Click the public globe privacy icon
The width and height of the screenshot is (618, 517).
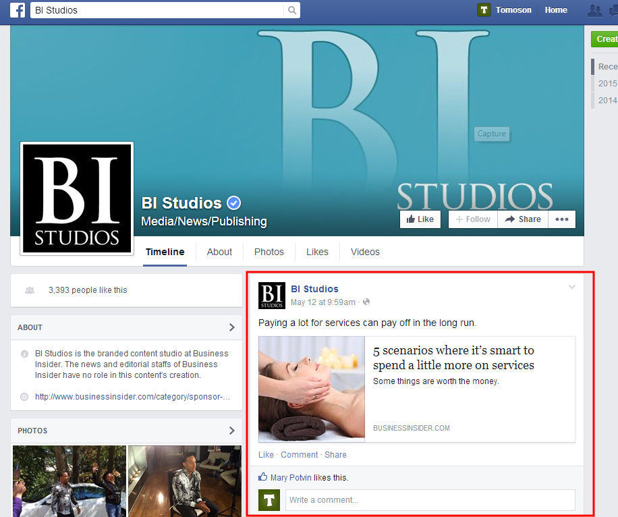pos(366,302)
